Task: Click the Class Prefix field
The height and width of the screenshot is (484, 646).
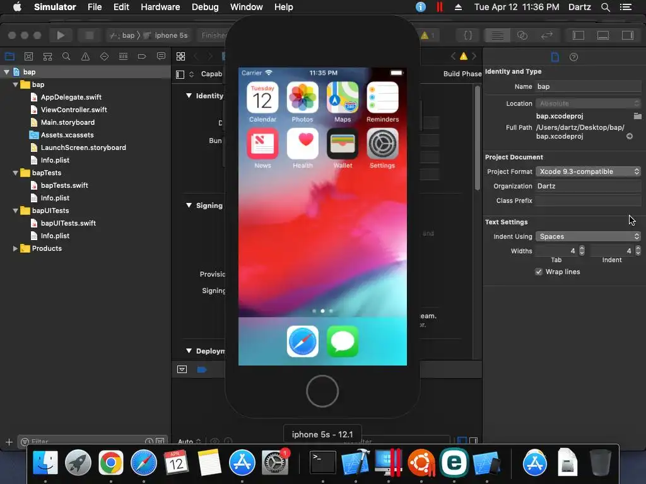Action: (588, 200)
